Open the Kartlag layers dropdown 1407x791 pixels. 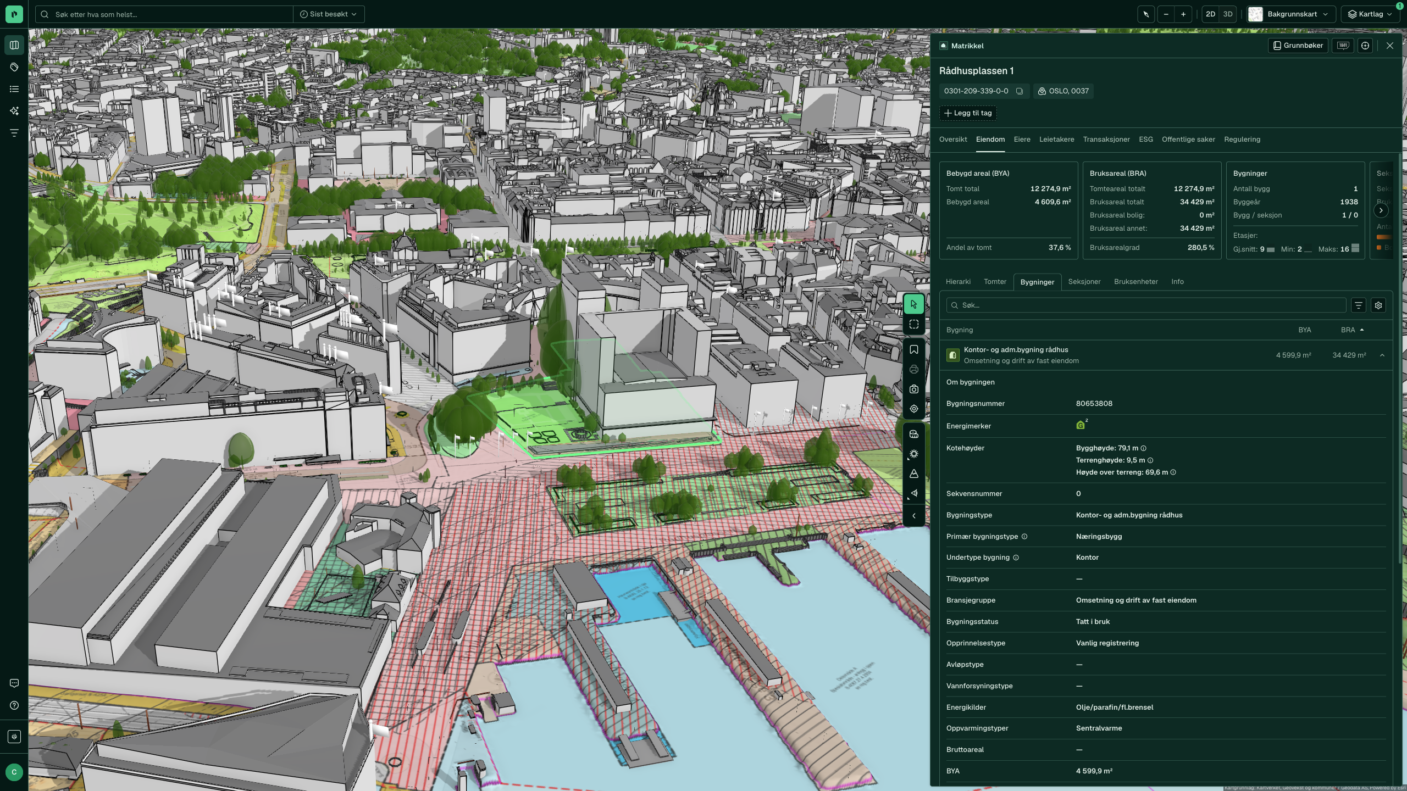point(1370,14)
